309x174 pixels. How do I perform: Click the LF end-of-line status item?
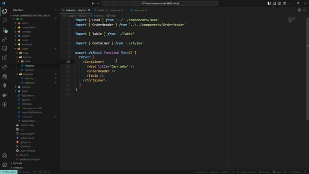point(233,172)
